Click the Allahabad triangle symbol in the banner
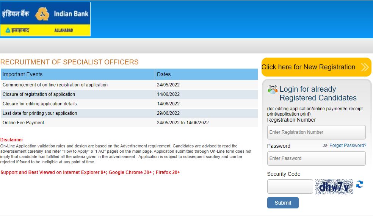 click(x=8, y=30)
